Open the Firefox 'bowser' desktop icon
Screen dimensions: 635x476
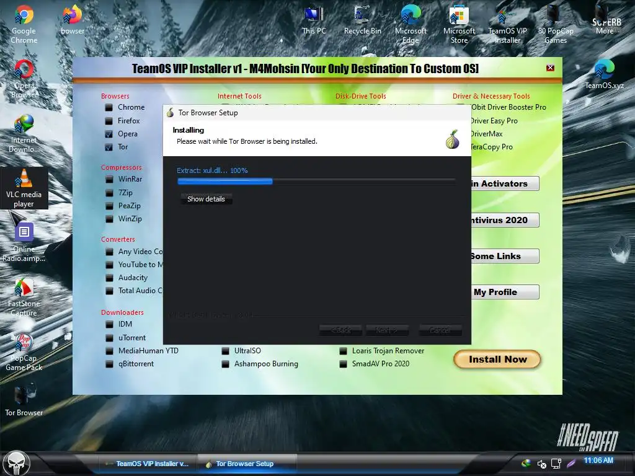[x=73, y=19]
